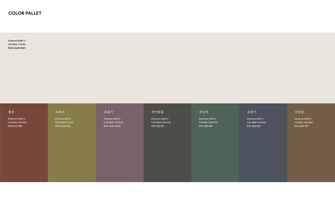
Task: Click the 'R78 G78 B71' text
Action: 158,126
